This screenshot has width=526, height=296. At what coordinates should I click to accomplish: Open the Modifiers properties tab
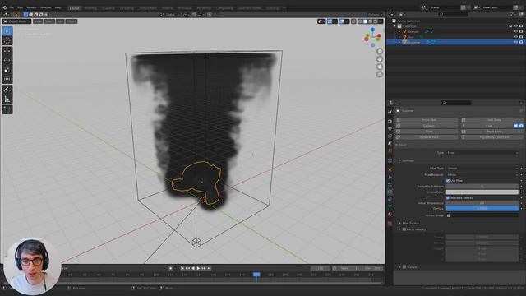(x=390, y=177)
